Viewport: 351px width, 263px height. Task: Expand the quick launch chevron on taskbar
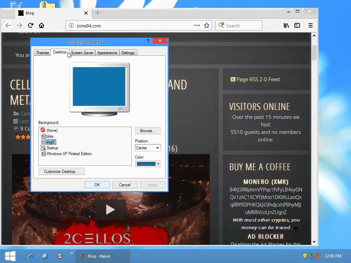tap(71, 253)
